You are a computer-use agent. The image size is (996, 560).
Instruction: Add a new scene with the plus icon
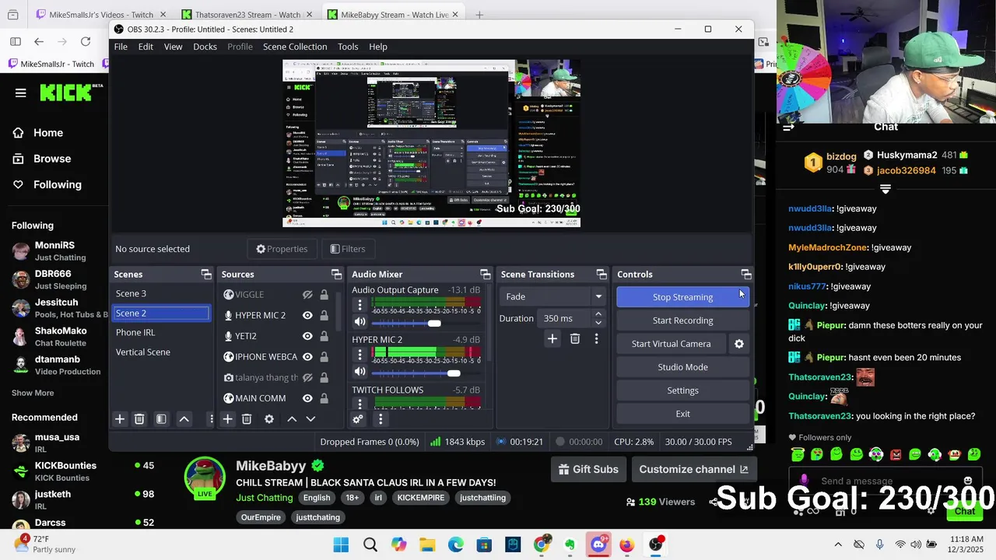[120, 419]
